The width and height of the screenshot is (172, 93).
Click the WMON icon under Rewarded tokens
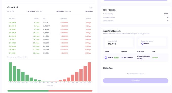coord(142,44)
